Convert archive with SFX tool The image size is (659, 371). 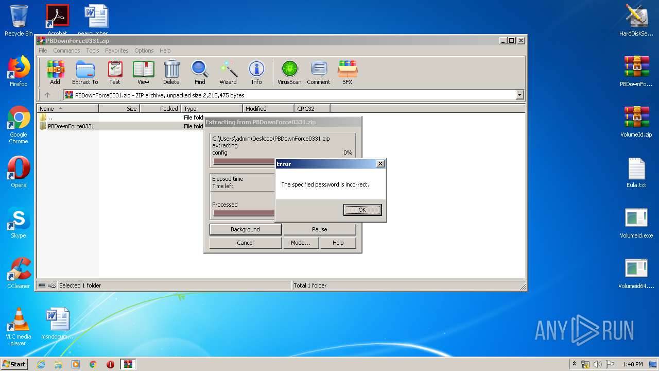348,72
